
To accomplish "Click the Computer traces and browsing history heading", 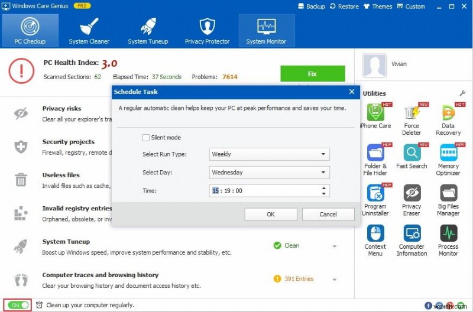I will click(101, 275).
